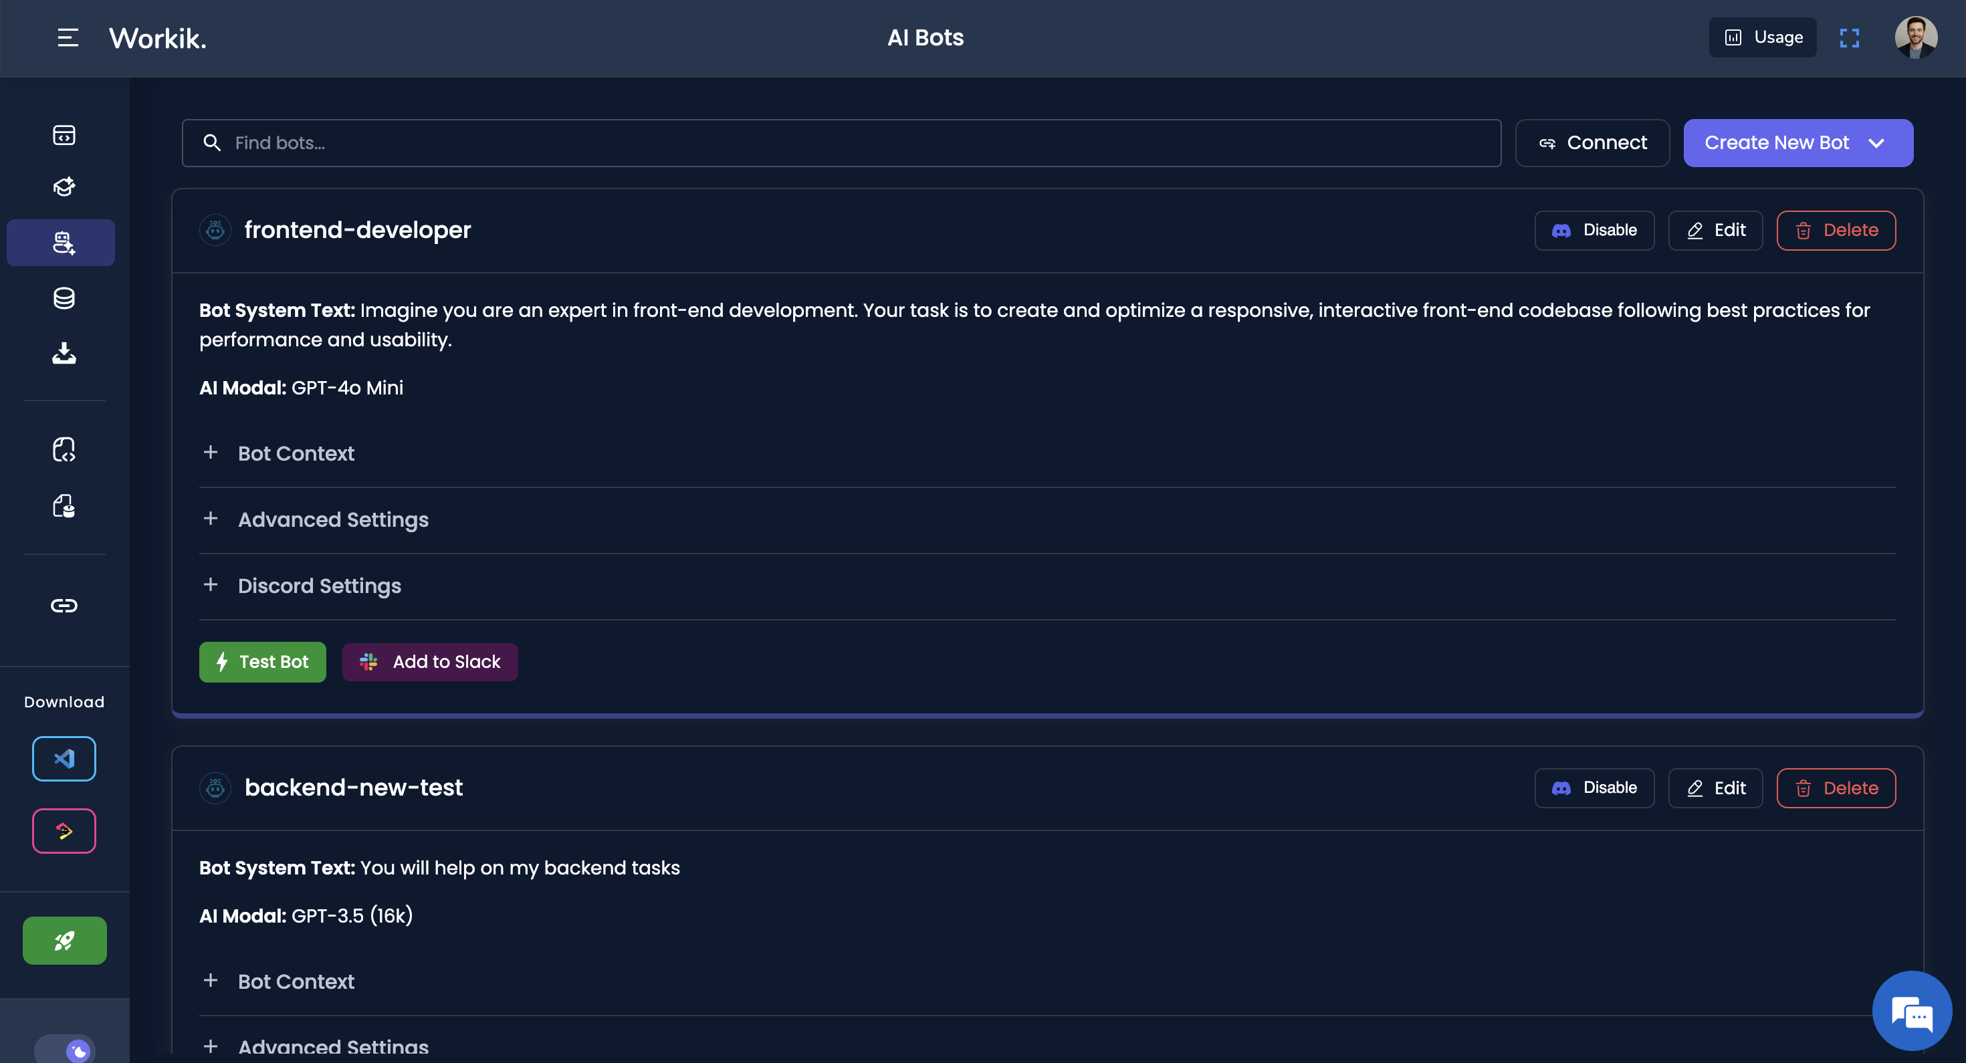Open the link integrations icon in sidebar

[64, 606]
